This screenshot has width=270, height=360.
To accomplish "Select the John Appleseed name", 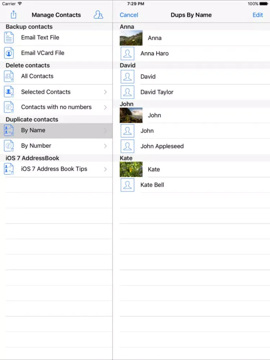I will pyautogui.click(x=162, y=146).
